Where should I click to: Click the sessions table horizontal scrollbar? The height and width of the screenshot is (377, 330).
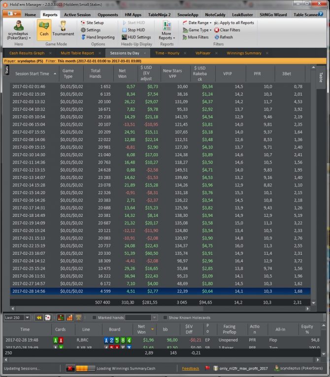[160, 308]
